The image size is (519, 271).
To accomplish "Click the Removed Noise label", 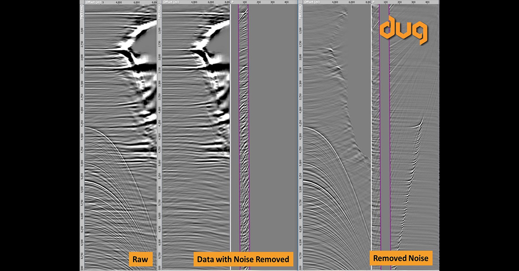I will click(400, 258).
